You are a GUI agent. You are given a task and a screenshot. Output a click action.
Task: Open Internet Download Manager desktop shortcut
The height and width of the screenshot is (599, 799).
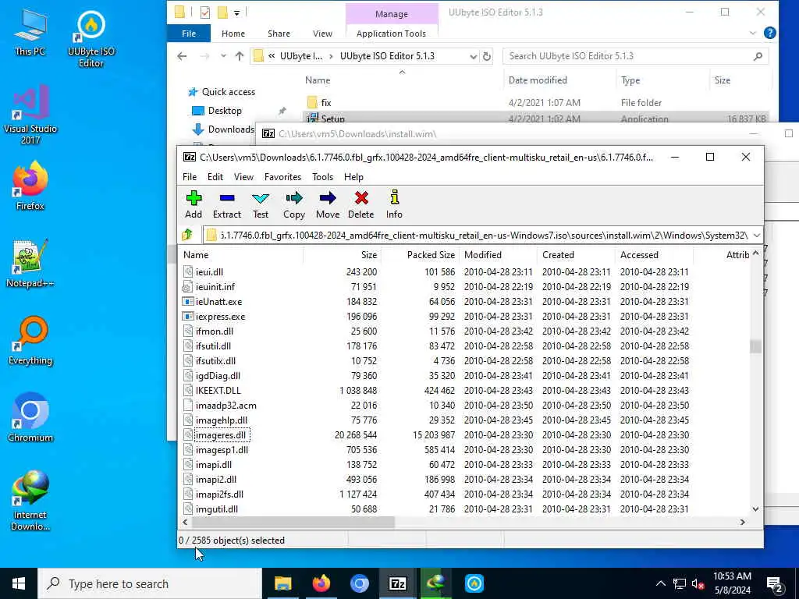point(30,501)
